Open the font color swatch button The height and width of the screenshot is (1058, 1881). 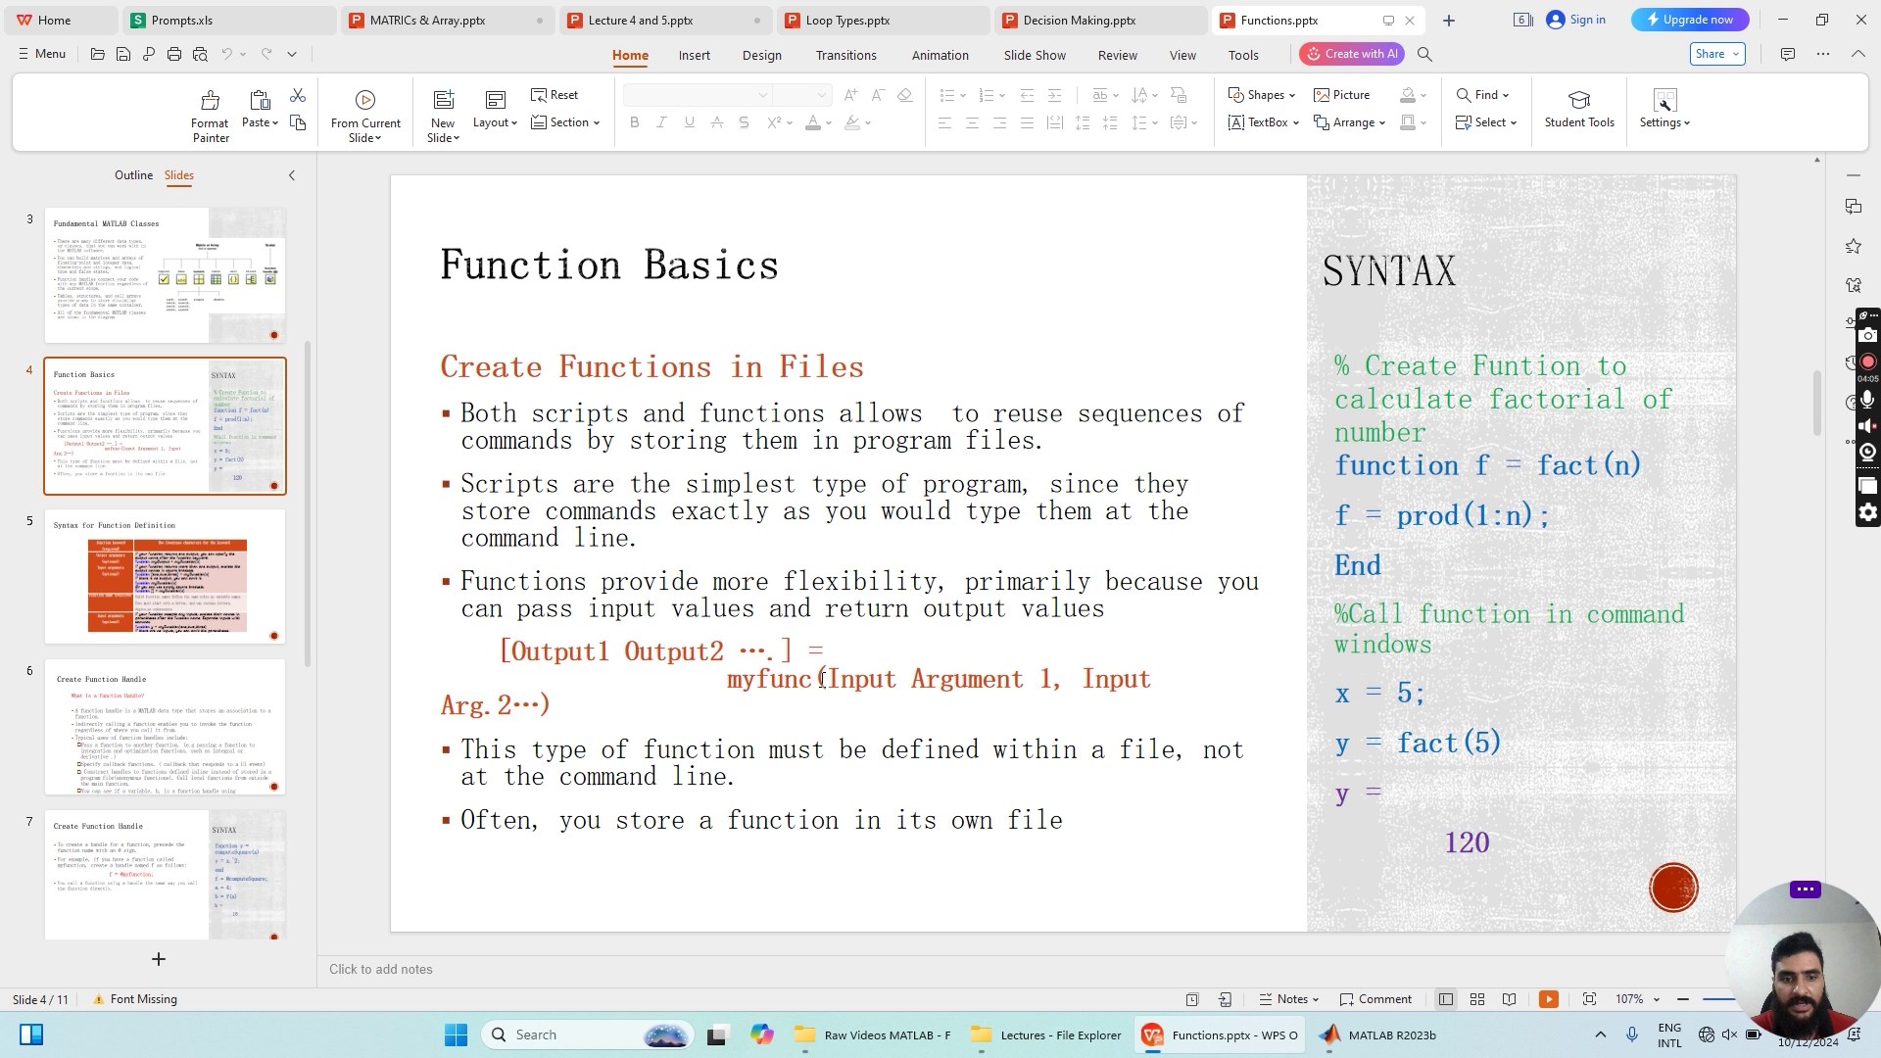(x=813, y=122)
